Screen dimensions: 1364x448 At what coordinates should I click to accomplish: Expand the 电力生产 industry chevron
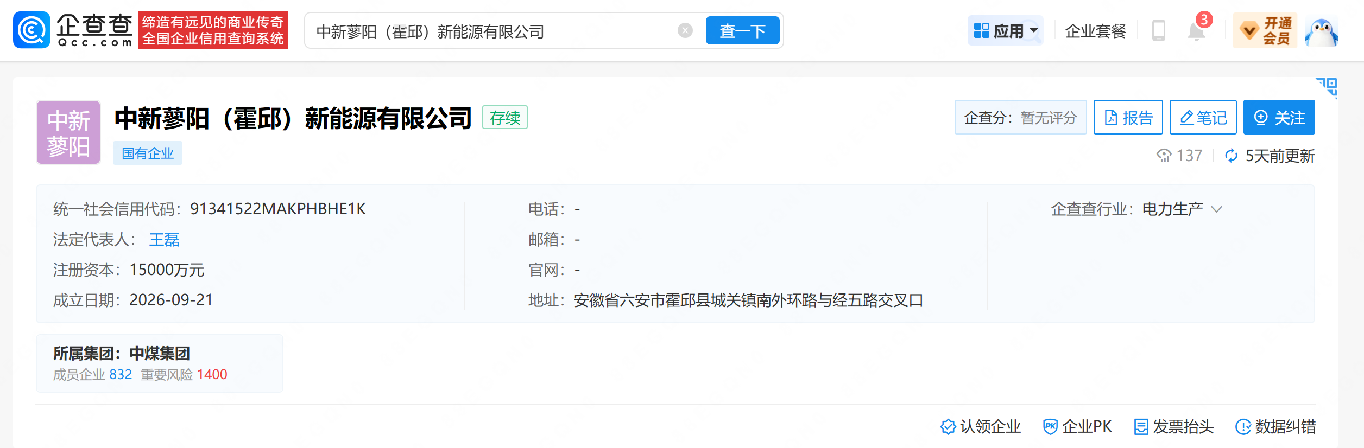(x=1217, y=209)
